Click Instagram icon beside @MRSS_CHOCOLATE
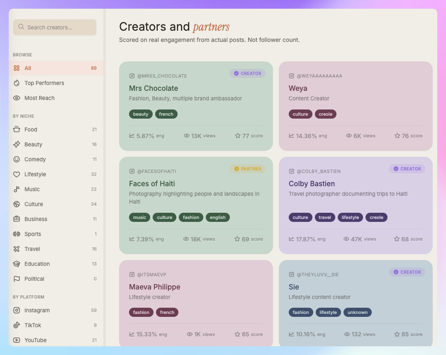This screenshot has width=446, height=355. tap(132, 76)
